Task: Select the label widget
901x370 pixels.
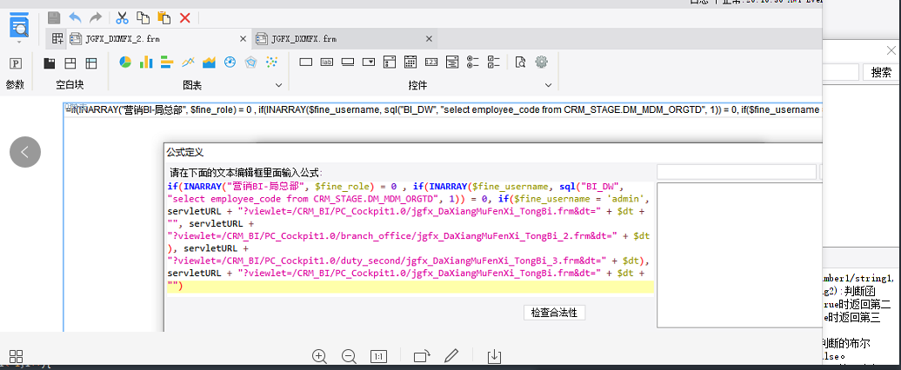Action: 326,62
